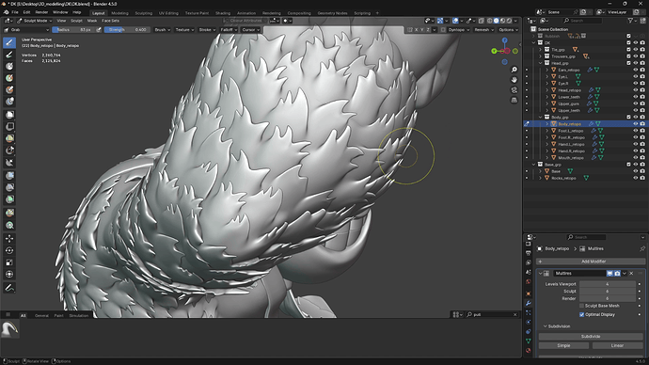
Task: Uncheck the DK collection exclude checkbox
Action: pyautogui.click(x=628, y=42)
